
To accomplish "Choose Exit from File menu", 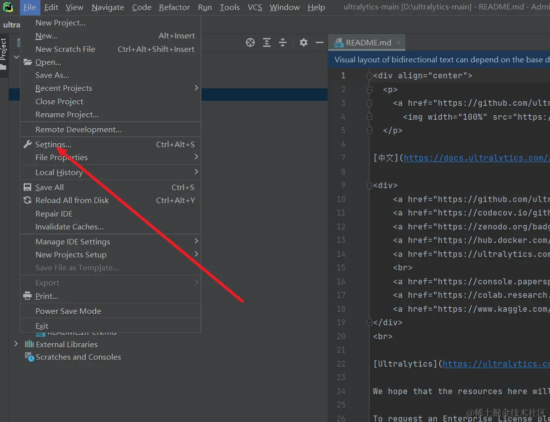I will pyautogui.click(x=111, y=326).
